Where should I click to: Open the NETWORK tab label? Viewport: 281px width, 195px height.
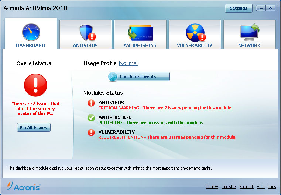click(249, 46)
